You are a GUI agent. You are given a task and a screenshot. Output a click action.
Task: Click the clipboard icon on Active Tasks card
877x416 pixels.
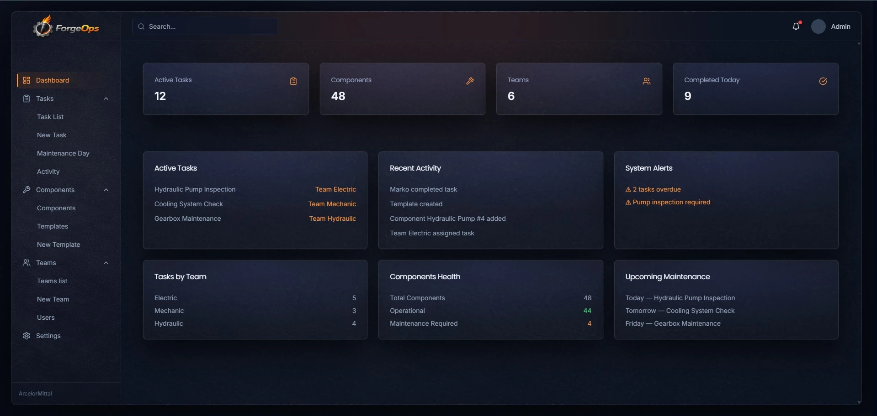pyautogui.click(x=293, y=81)
